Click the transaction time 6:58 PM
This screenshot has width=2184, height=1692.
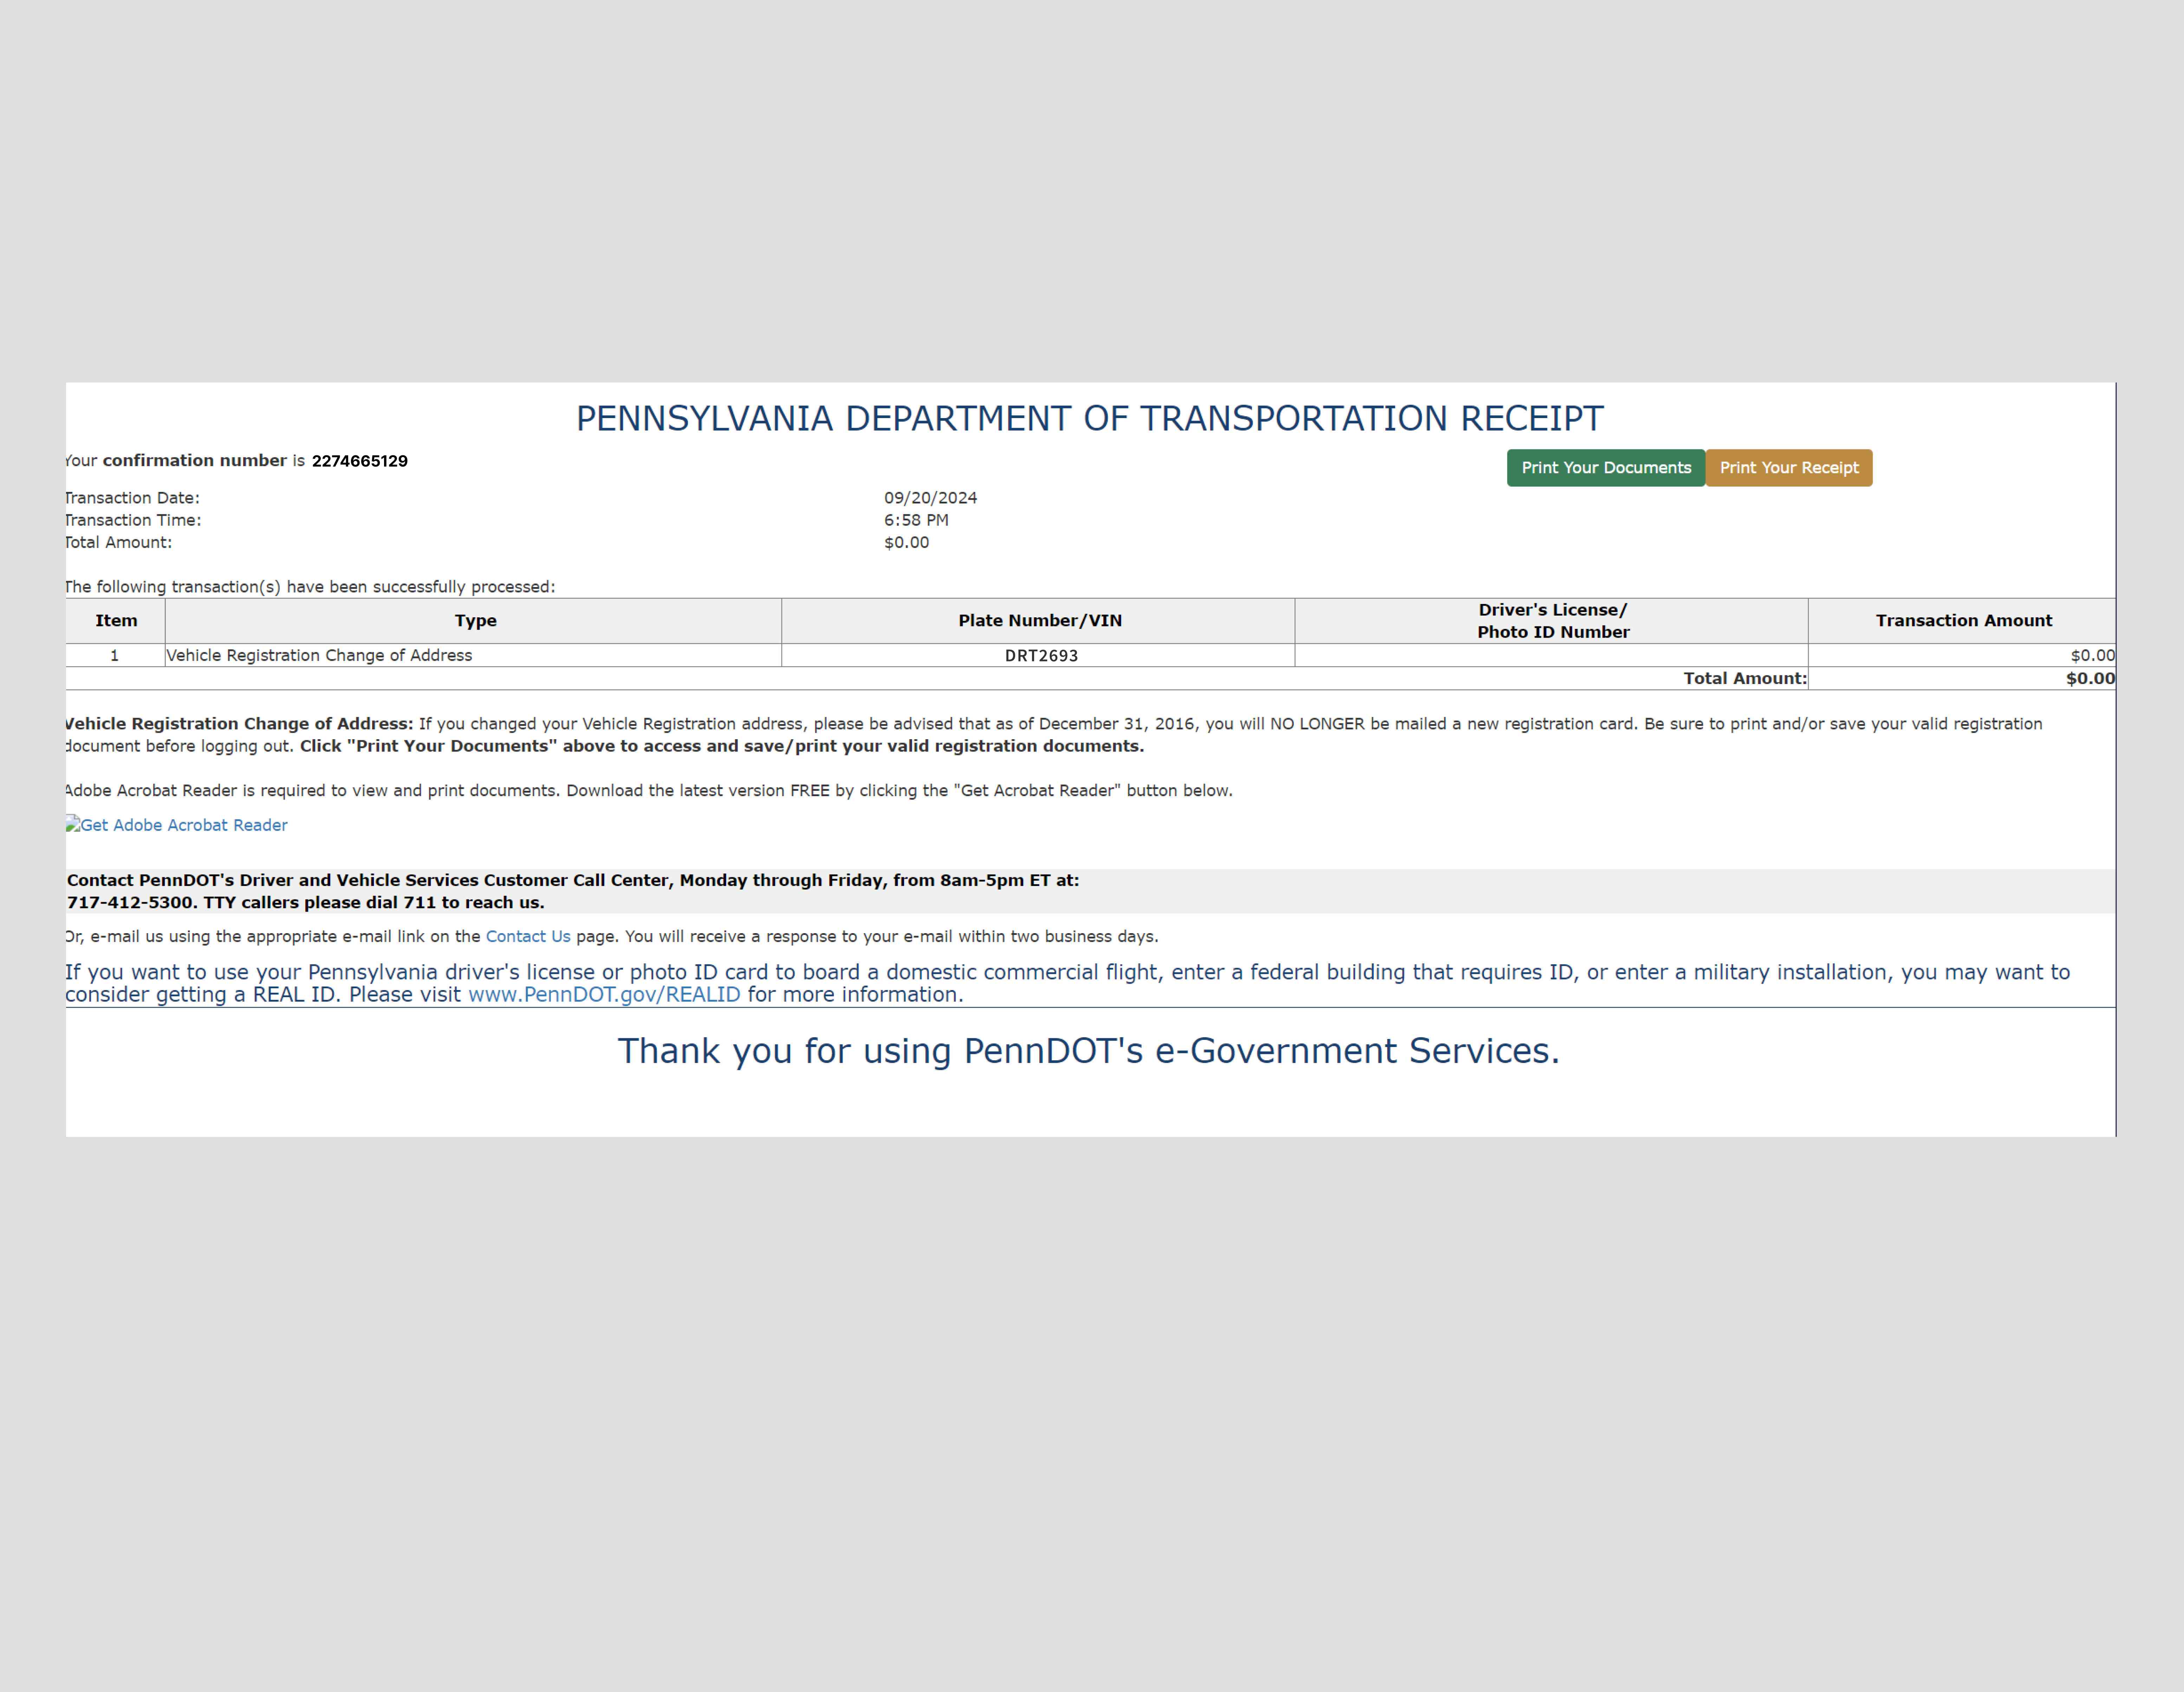916,520
